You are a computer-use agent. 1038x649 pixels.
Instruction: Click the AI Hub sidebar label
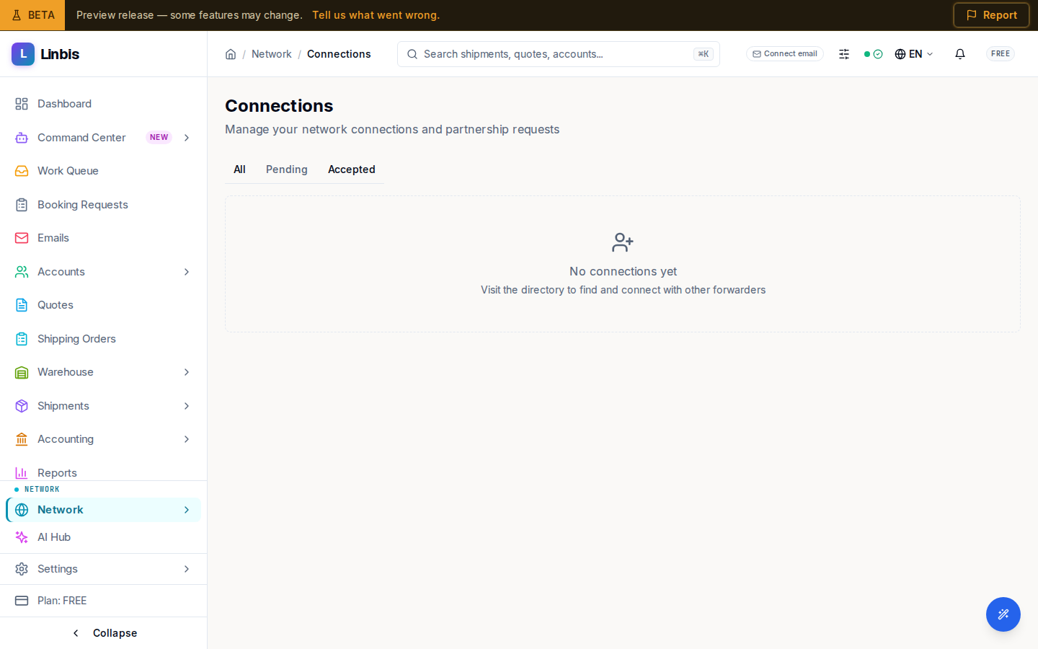tap(54, 537)
